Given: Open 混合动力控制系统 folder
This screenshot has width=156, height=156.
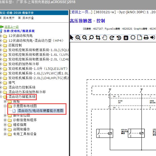Looking at the screenshot, I should click(x=22, y=87).
